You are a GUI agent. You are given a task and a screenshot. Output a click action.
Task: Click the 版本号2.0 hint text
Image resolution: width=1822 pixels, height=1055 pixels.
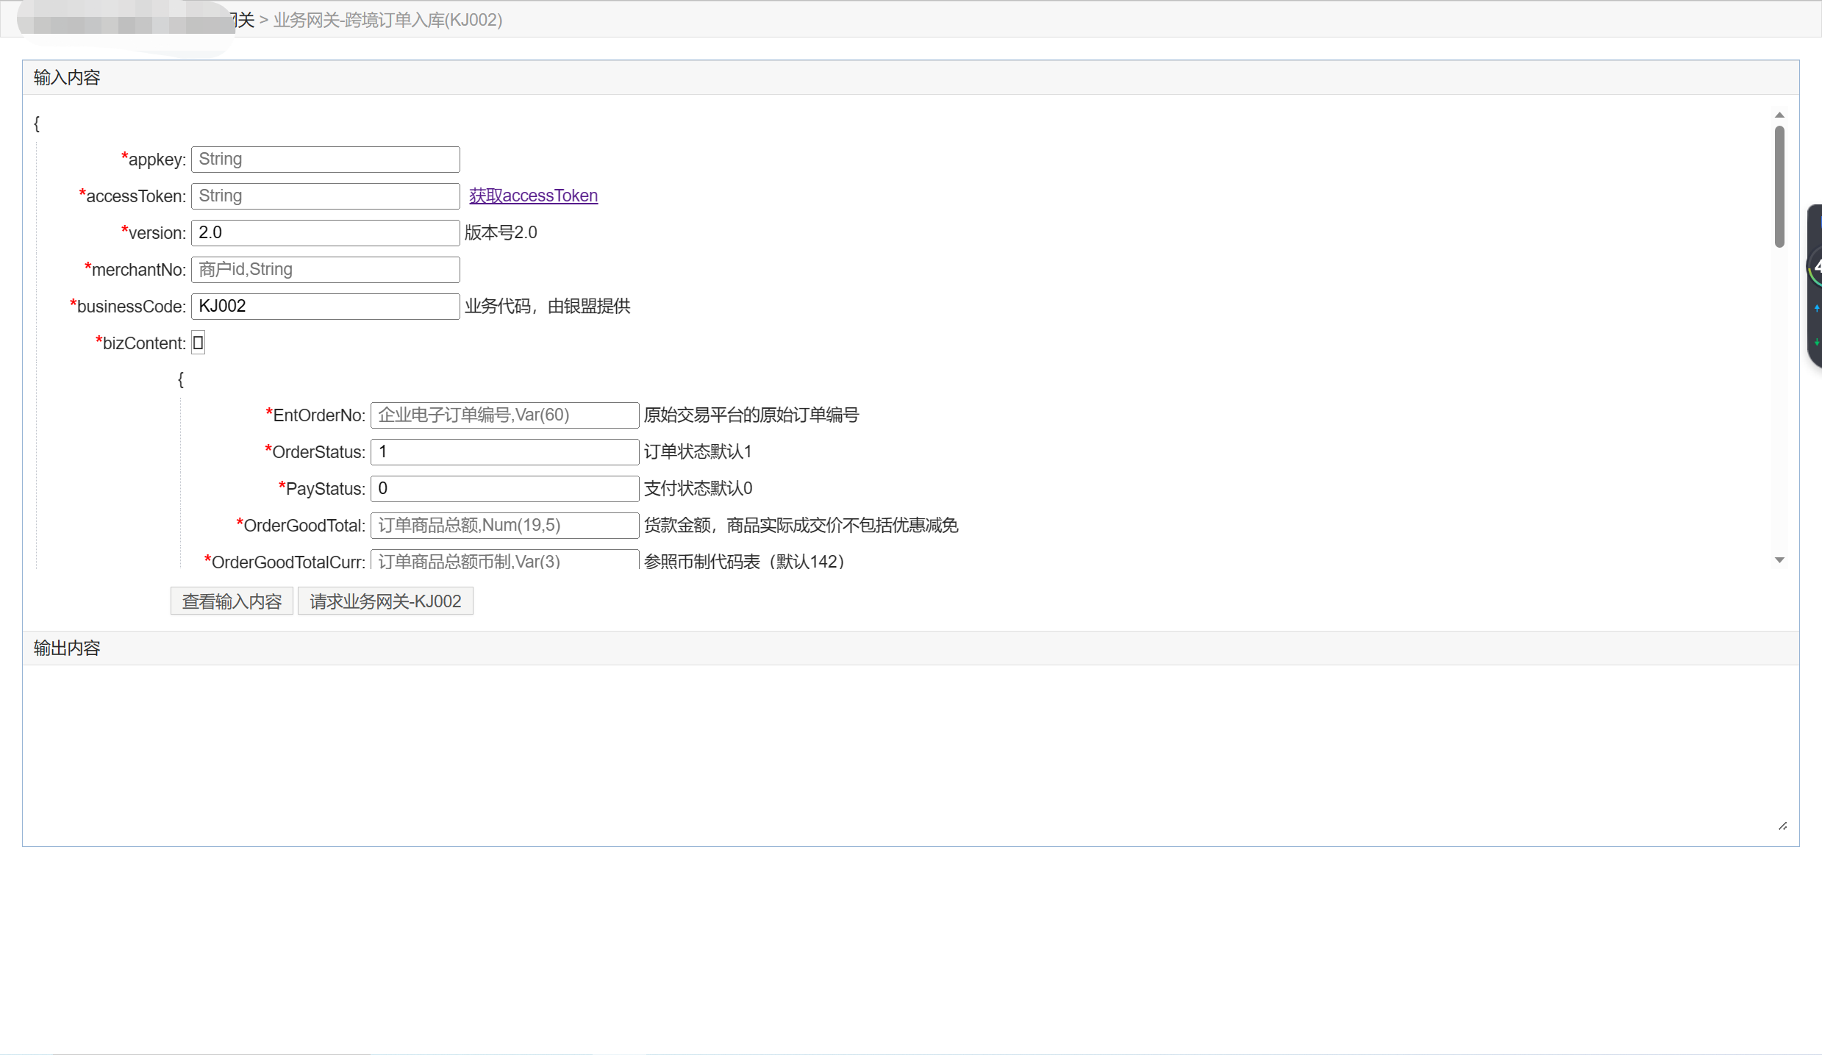coord(501,232)
